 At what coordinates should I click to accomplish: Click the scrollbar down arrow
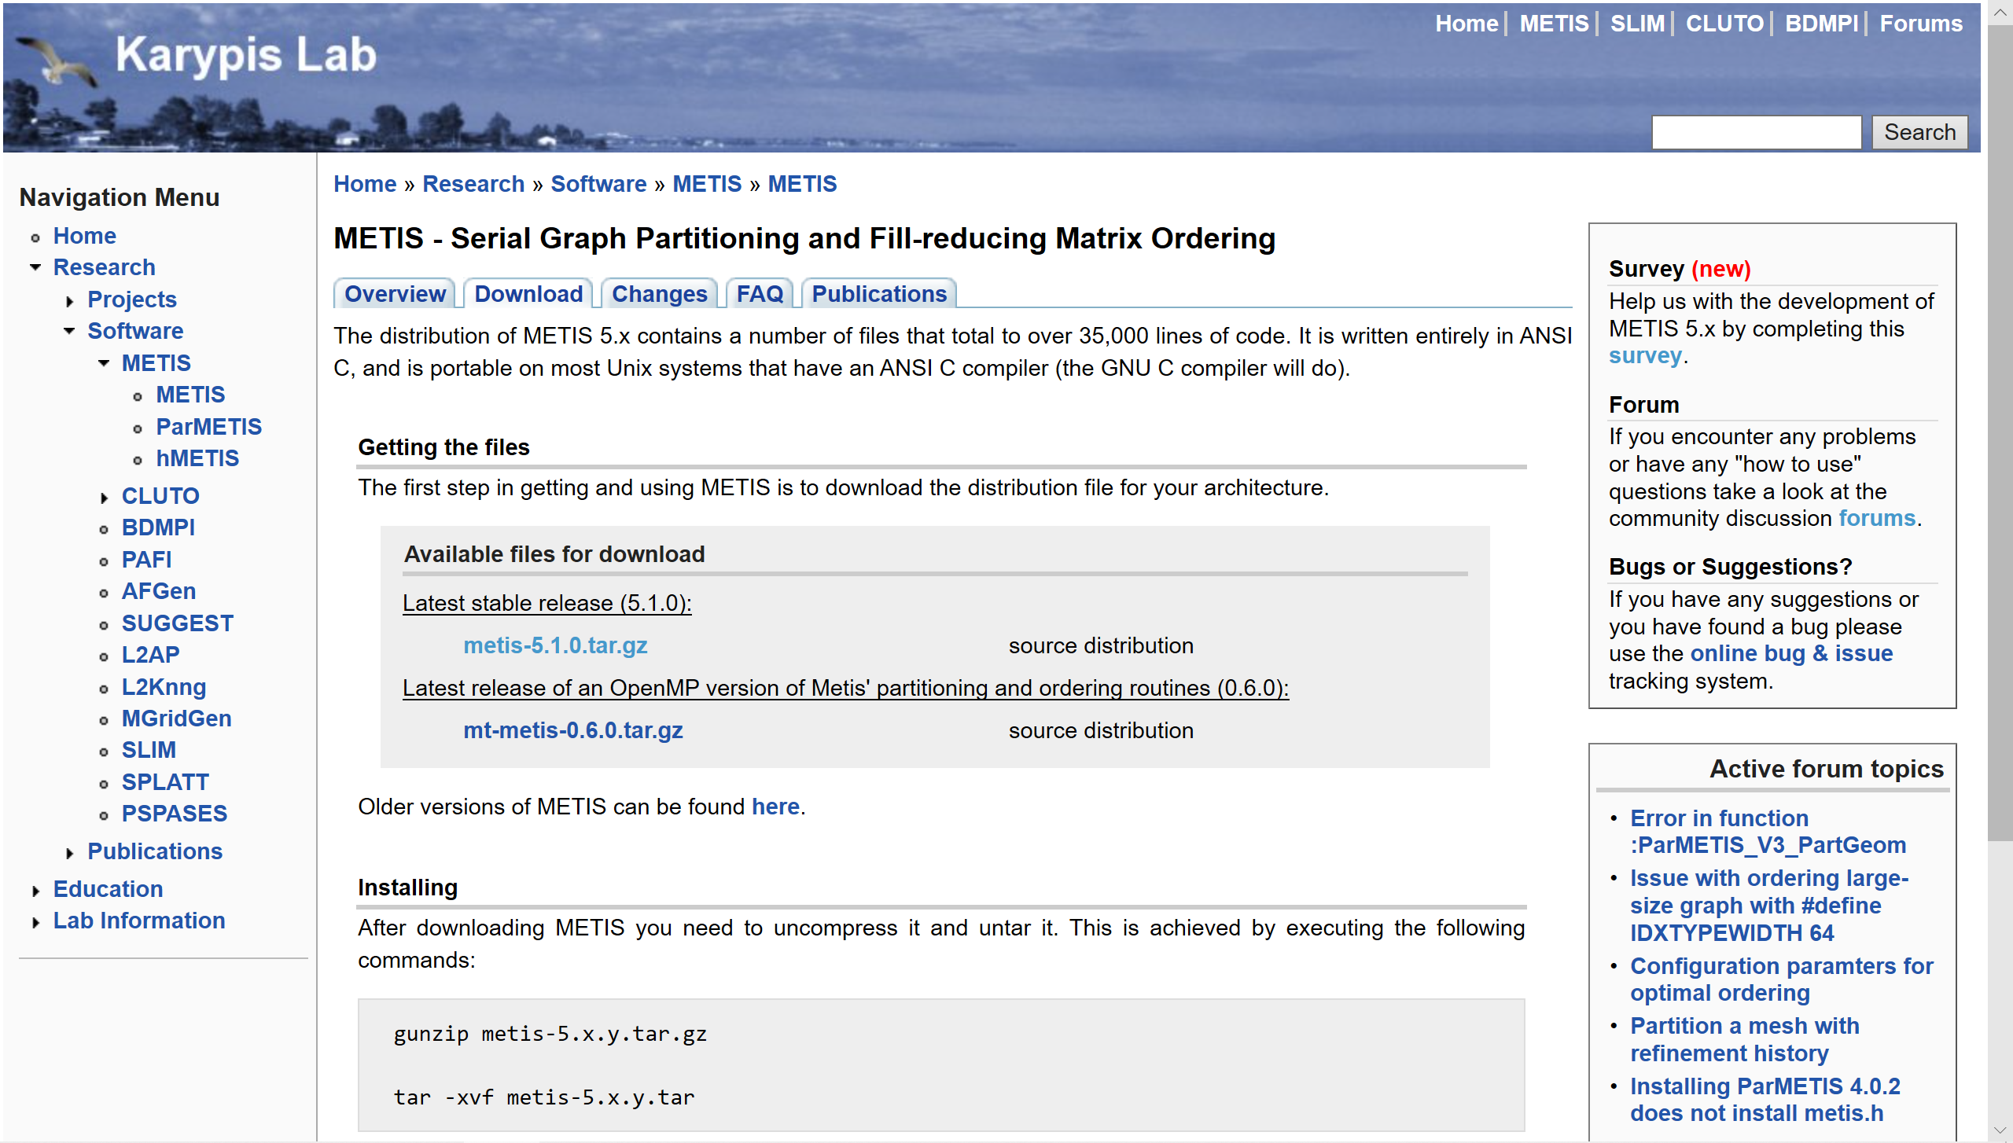tap(2000, 1130)
